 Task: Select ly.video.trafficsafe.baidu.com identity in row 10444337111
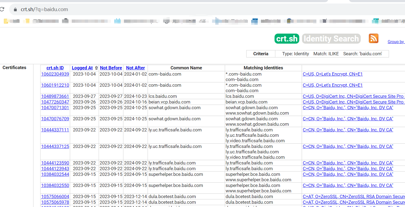coord(255,141)
